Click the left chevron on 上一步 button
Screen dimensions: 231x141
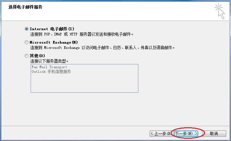click(x=152, y=133)
